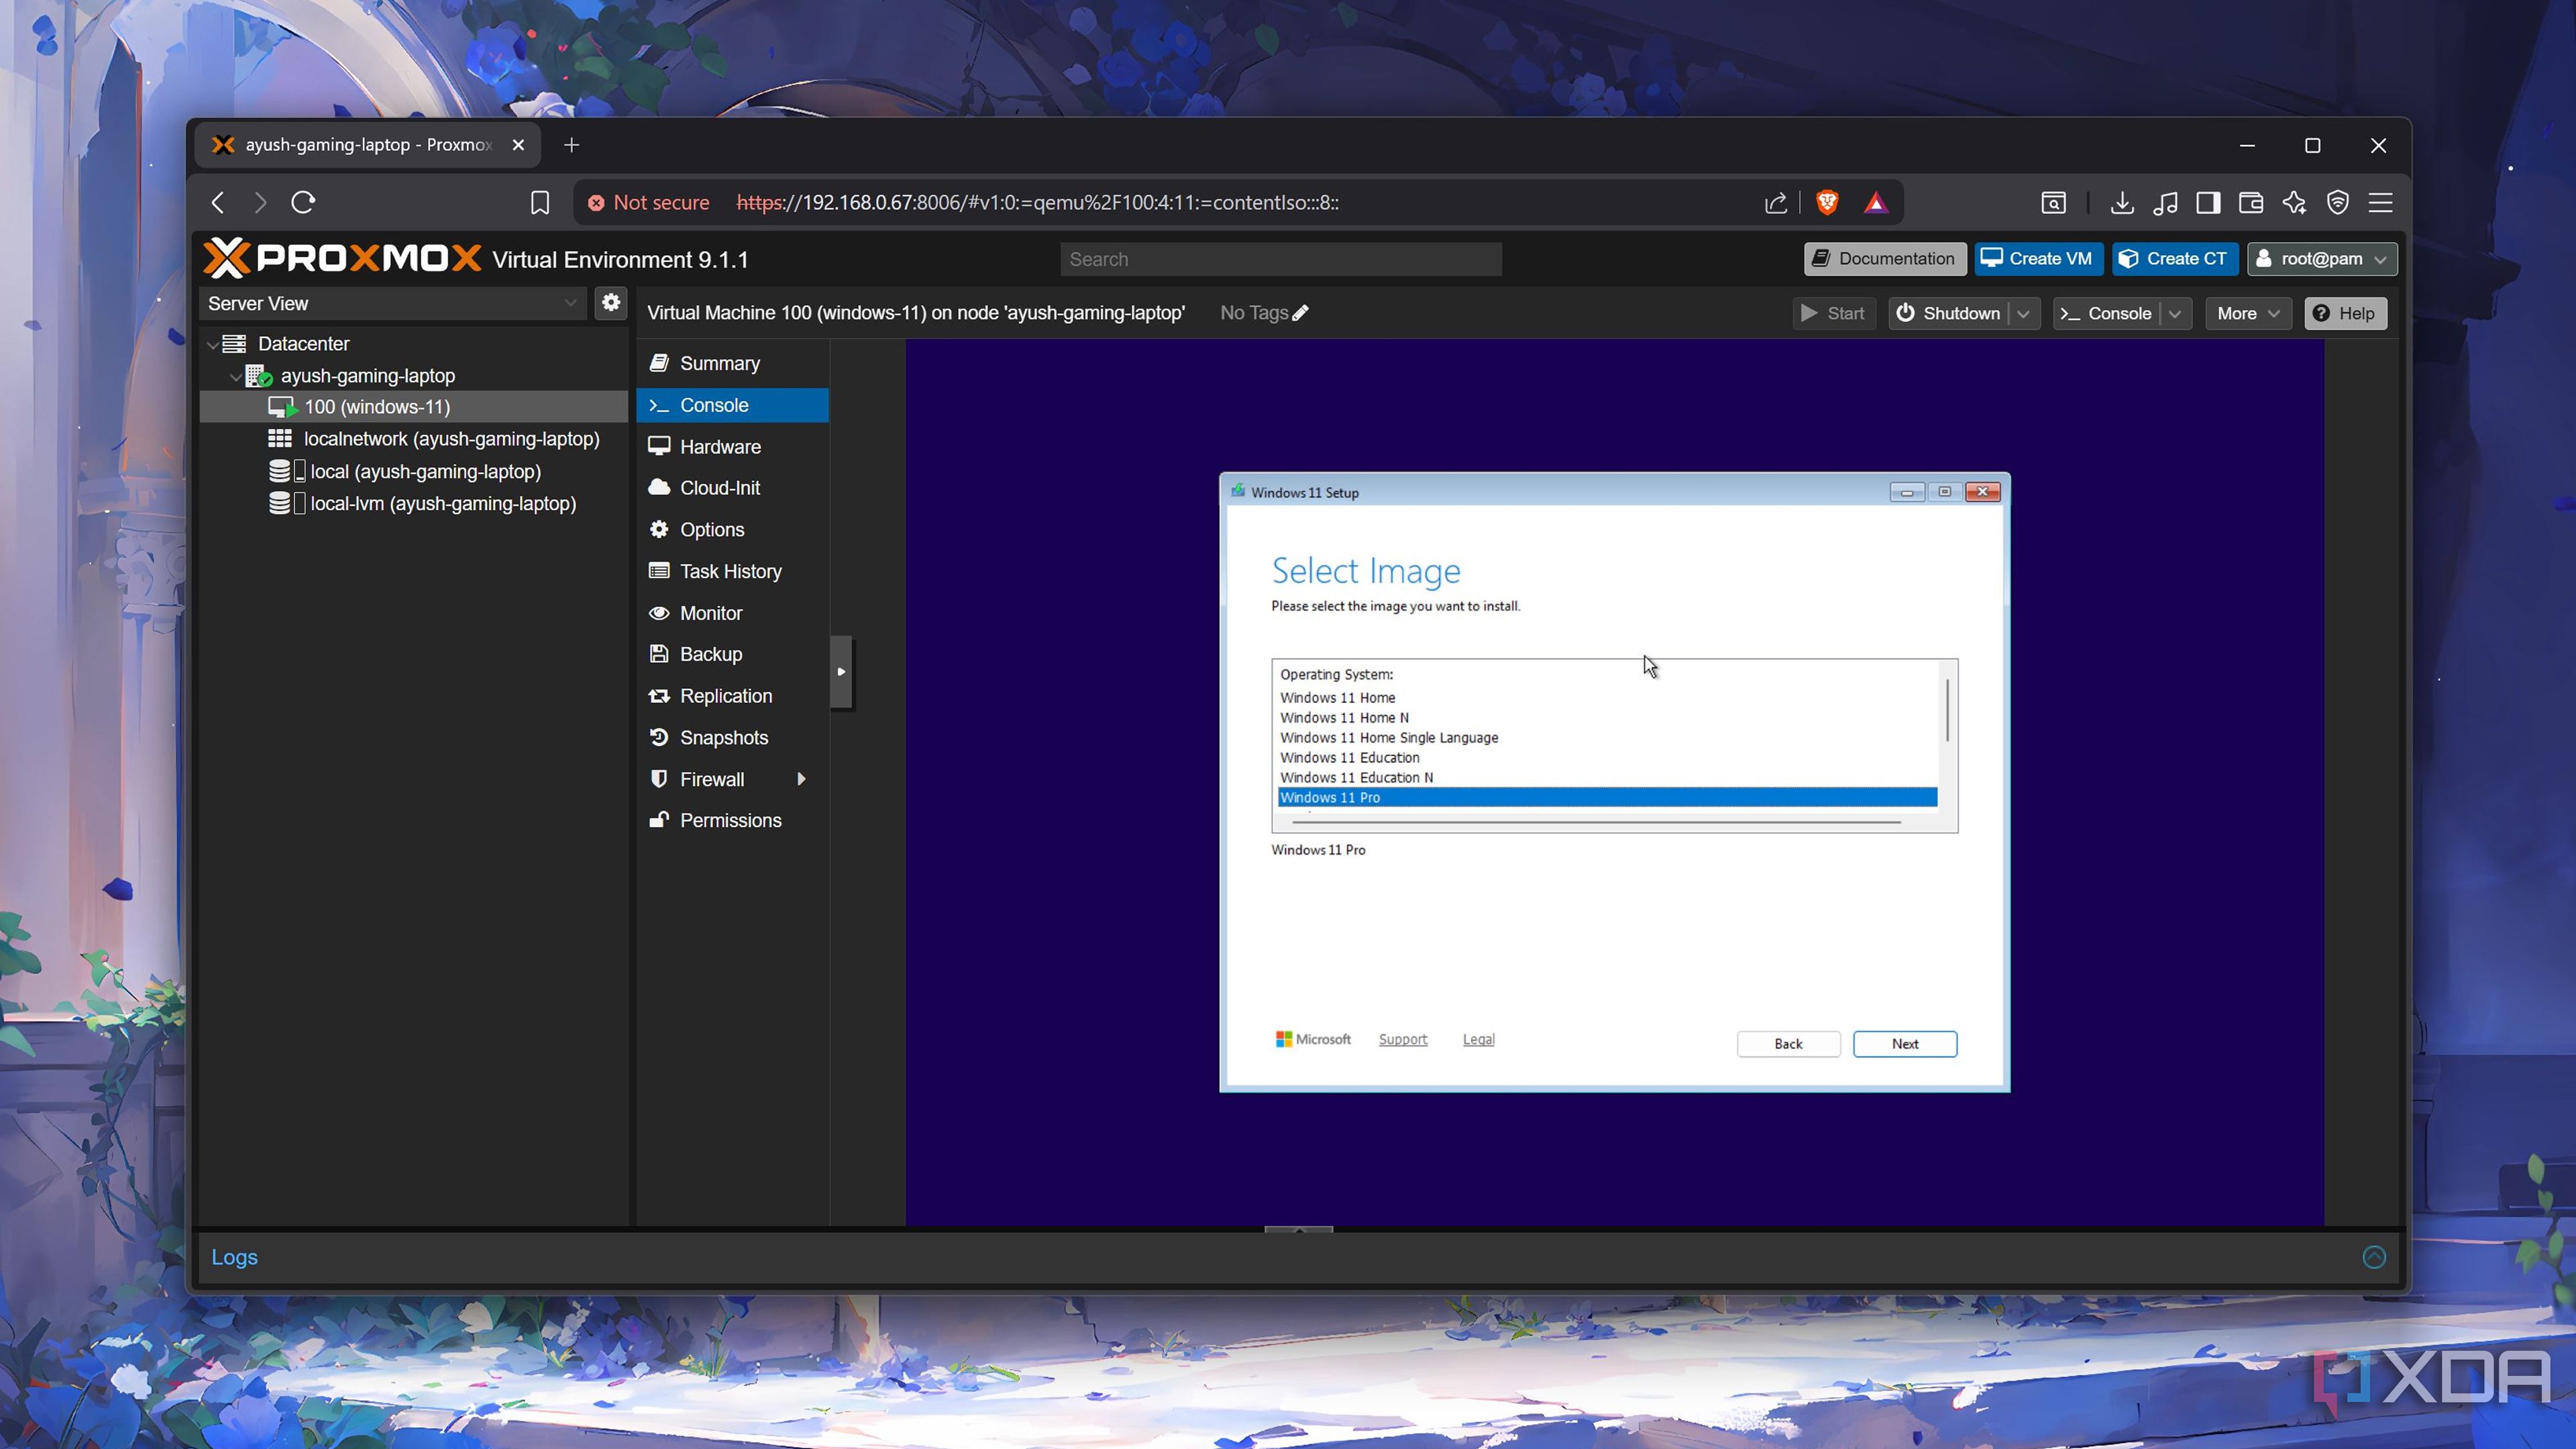Open Brave Shields lion icon
The image size is (2576, 1449).
coord(1827,203)
